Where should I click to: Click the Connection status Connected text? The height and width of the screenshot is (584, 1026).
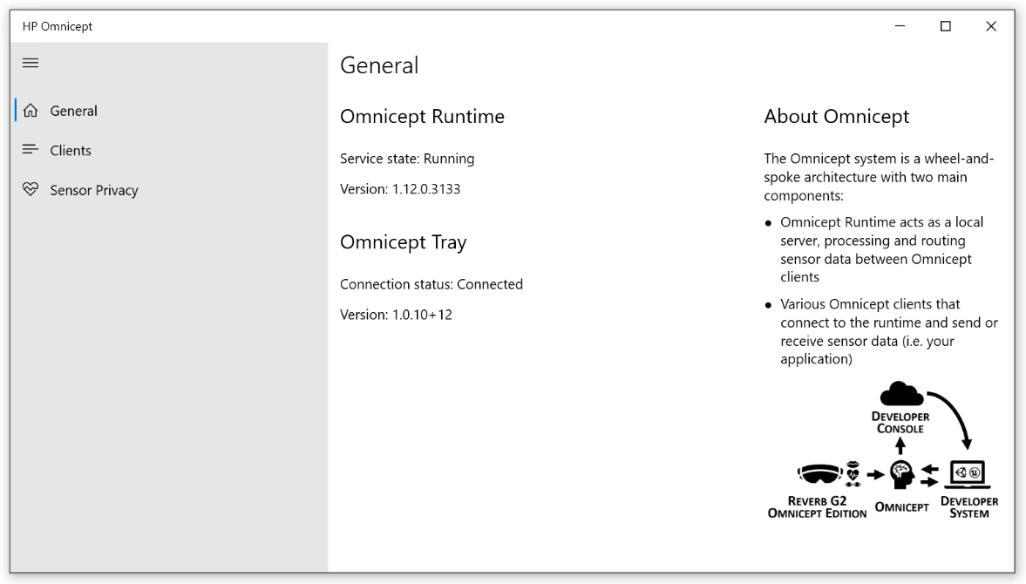pos(431,284)
